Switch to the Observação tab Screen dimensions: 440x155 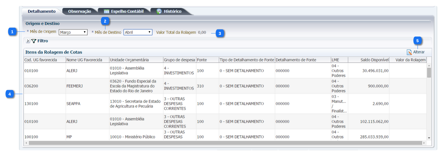(x=79, y=11)
